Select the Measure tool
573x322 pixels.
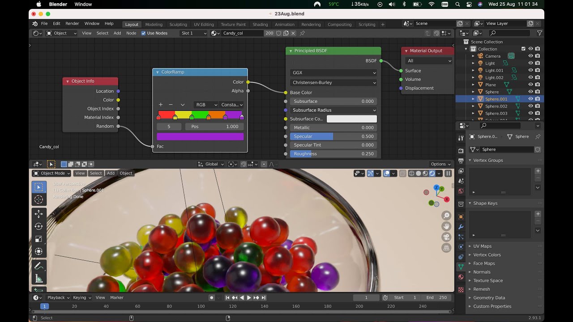(38, 279)
